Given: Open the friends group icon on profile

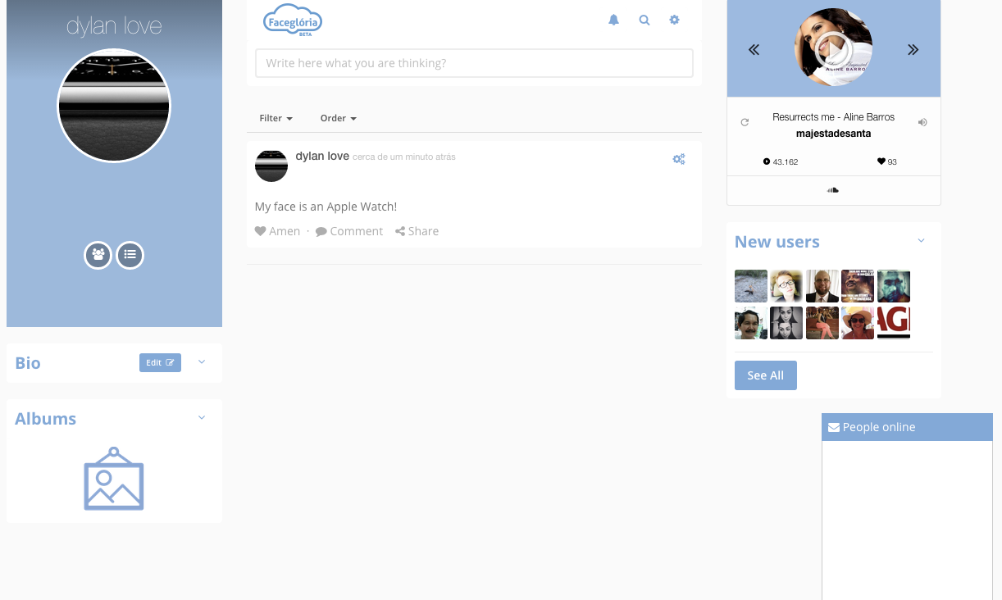Looking at the screenshot, I should tap(98, 255).
